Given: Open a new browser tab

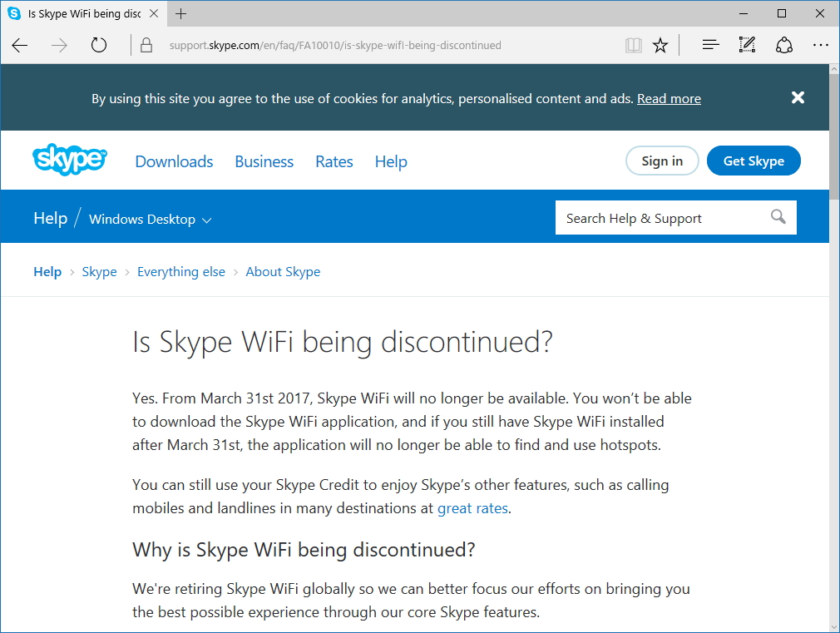Looking at the screenshot, I should pyautogui.click(x=180, y=13).
